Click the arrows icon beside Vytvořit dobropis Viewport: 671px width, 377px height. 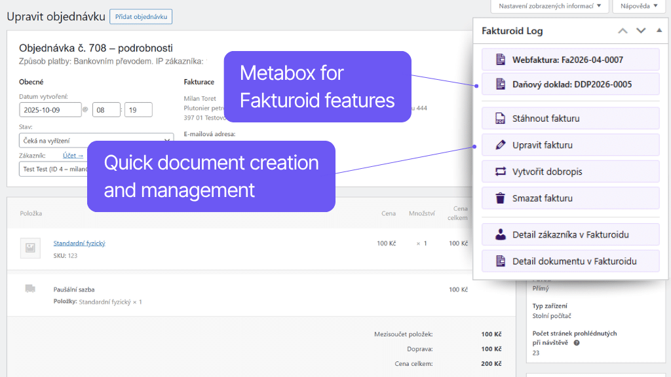tap(500, 171)
